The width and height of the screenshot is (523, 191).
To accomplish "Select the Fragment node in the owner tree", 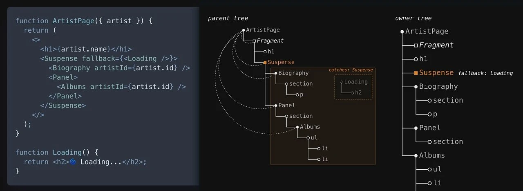I will pos(436,45).
